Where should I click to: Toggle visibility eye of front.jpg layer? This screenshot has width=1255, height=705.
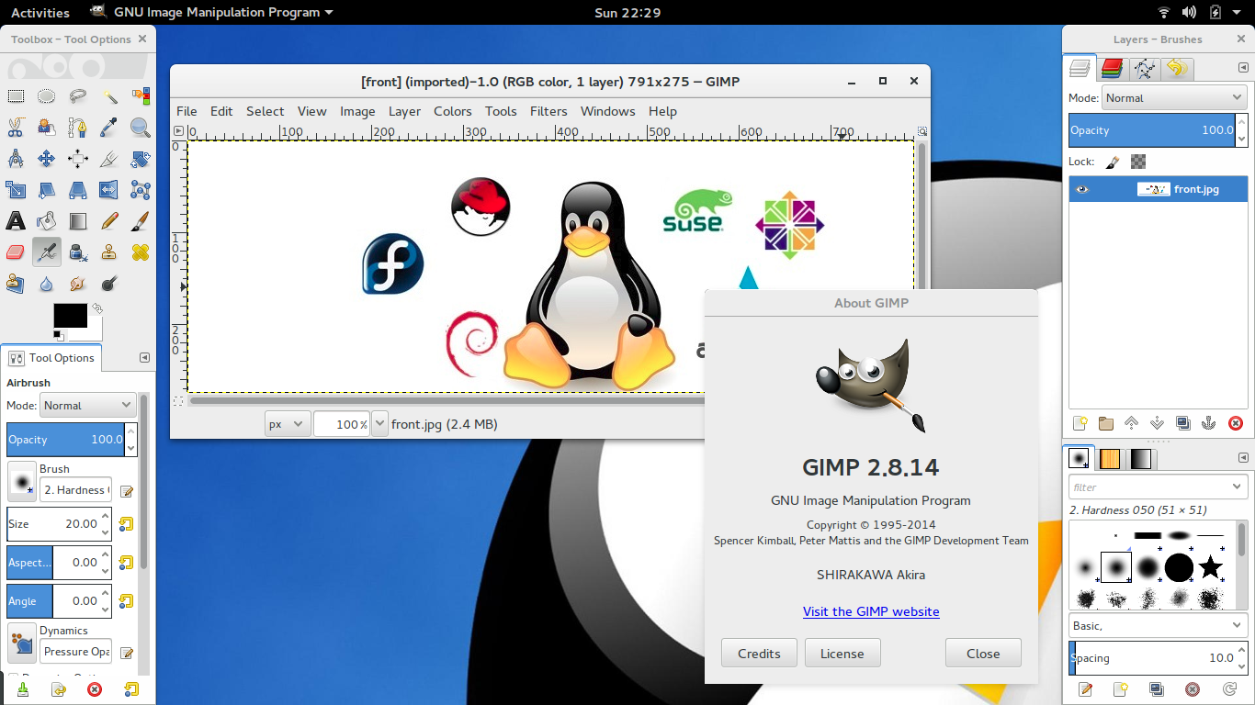(1082, 189)
